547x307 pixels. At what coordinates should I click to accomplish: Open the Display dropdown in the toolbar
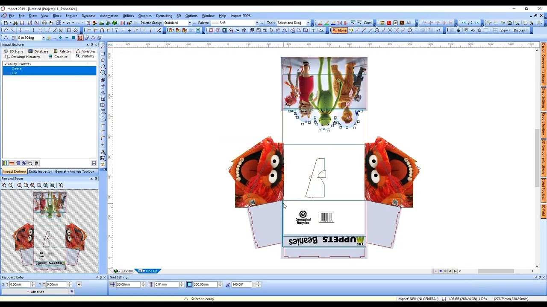tap(521, 30)
